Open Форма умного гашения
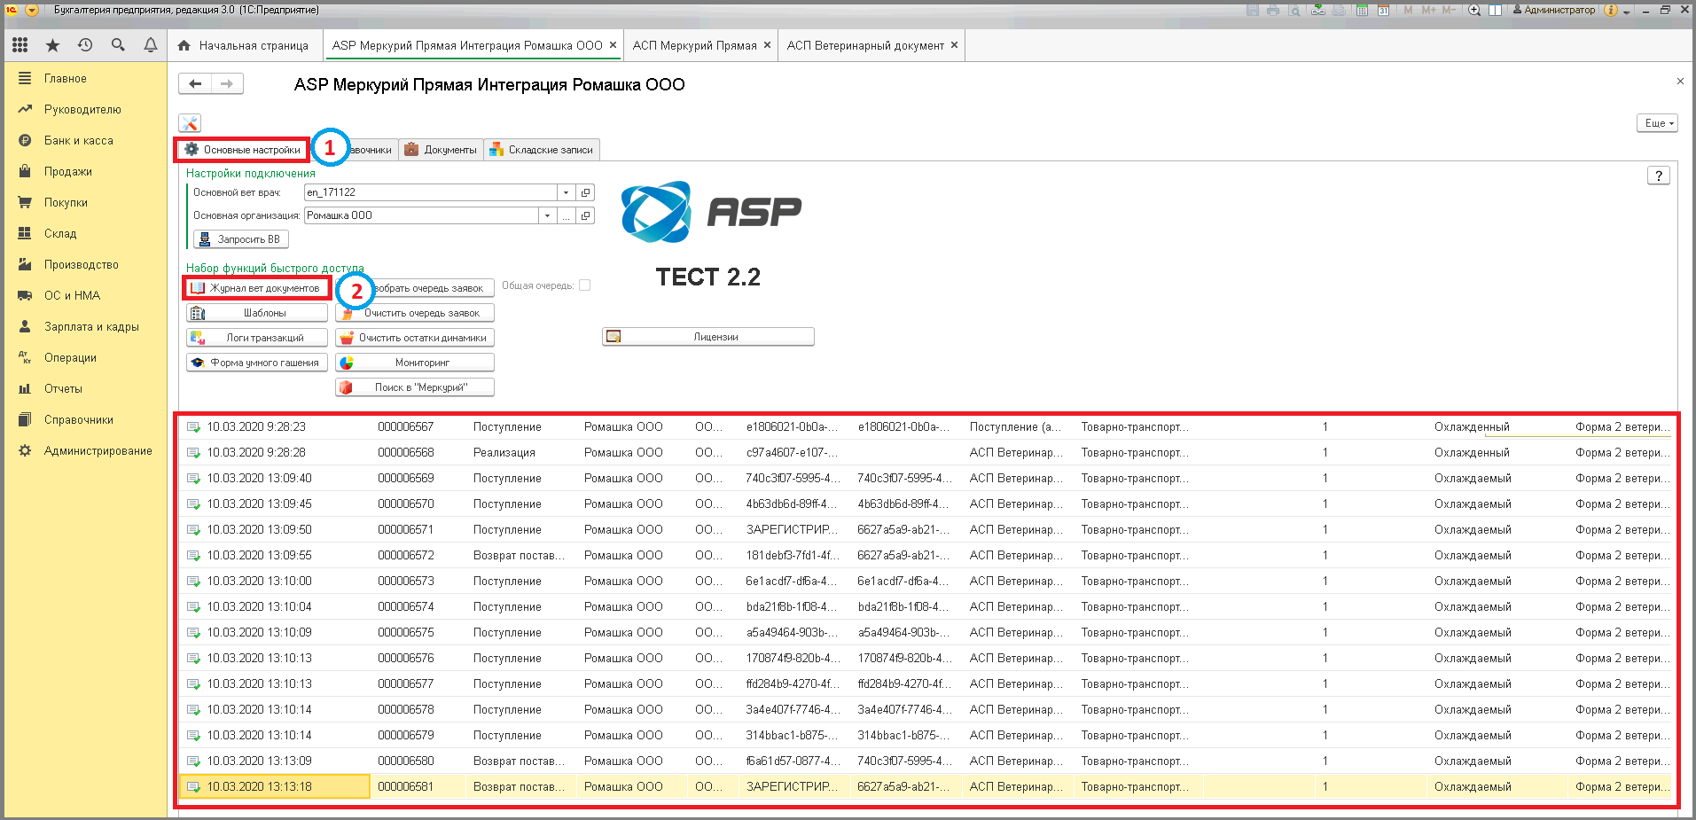The width and height of the screenshot is (1696, 820). pyautogui.click(x=257, y=363)
